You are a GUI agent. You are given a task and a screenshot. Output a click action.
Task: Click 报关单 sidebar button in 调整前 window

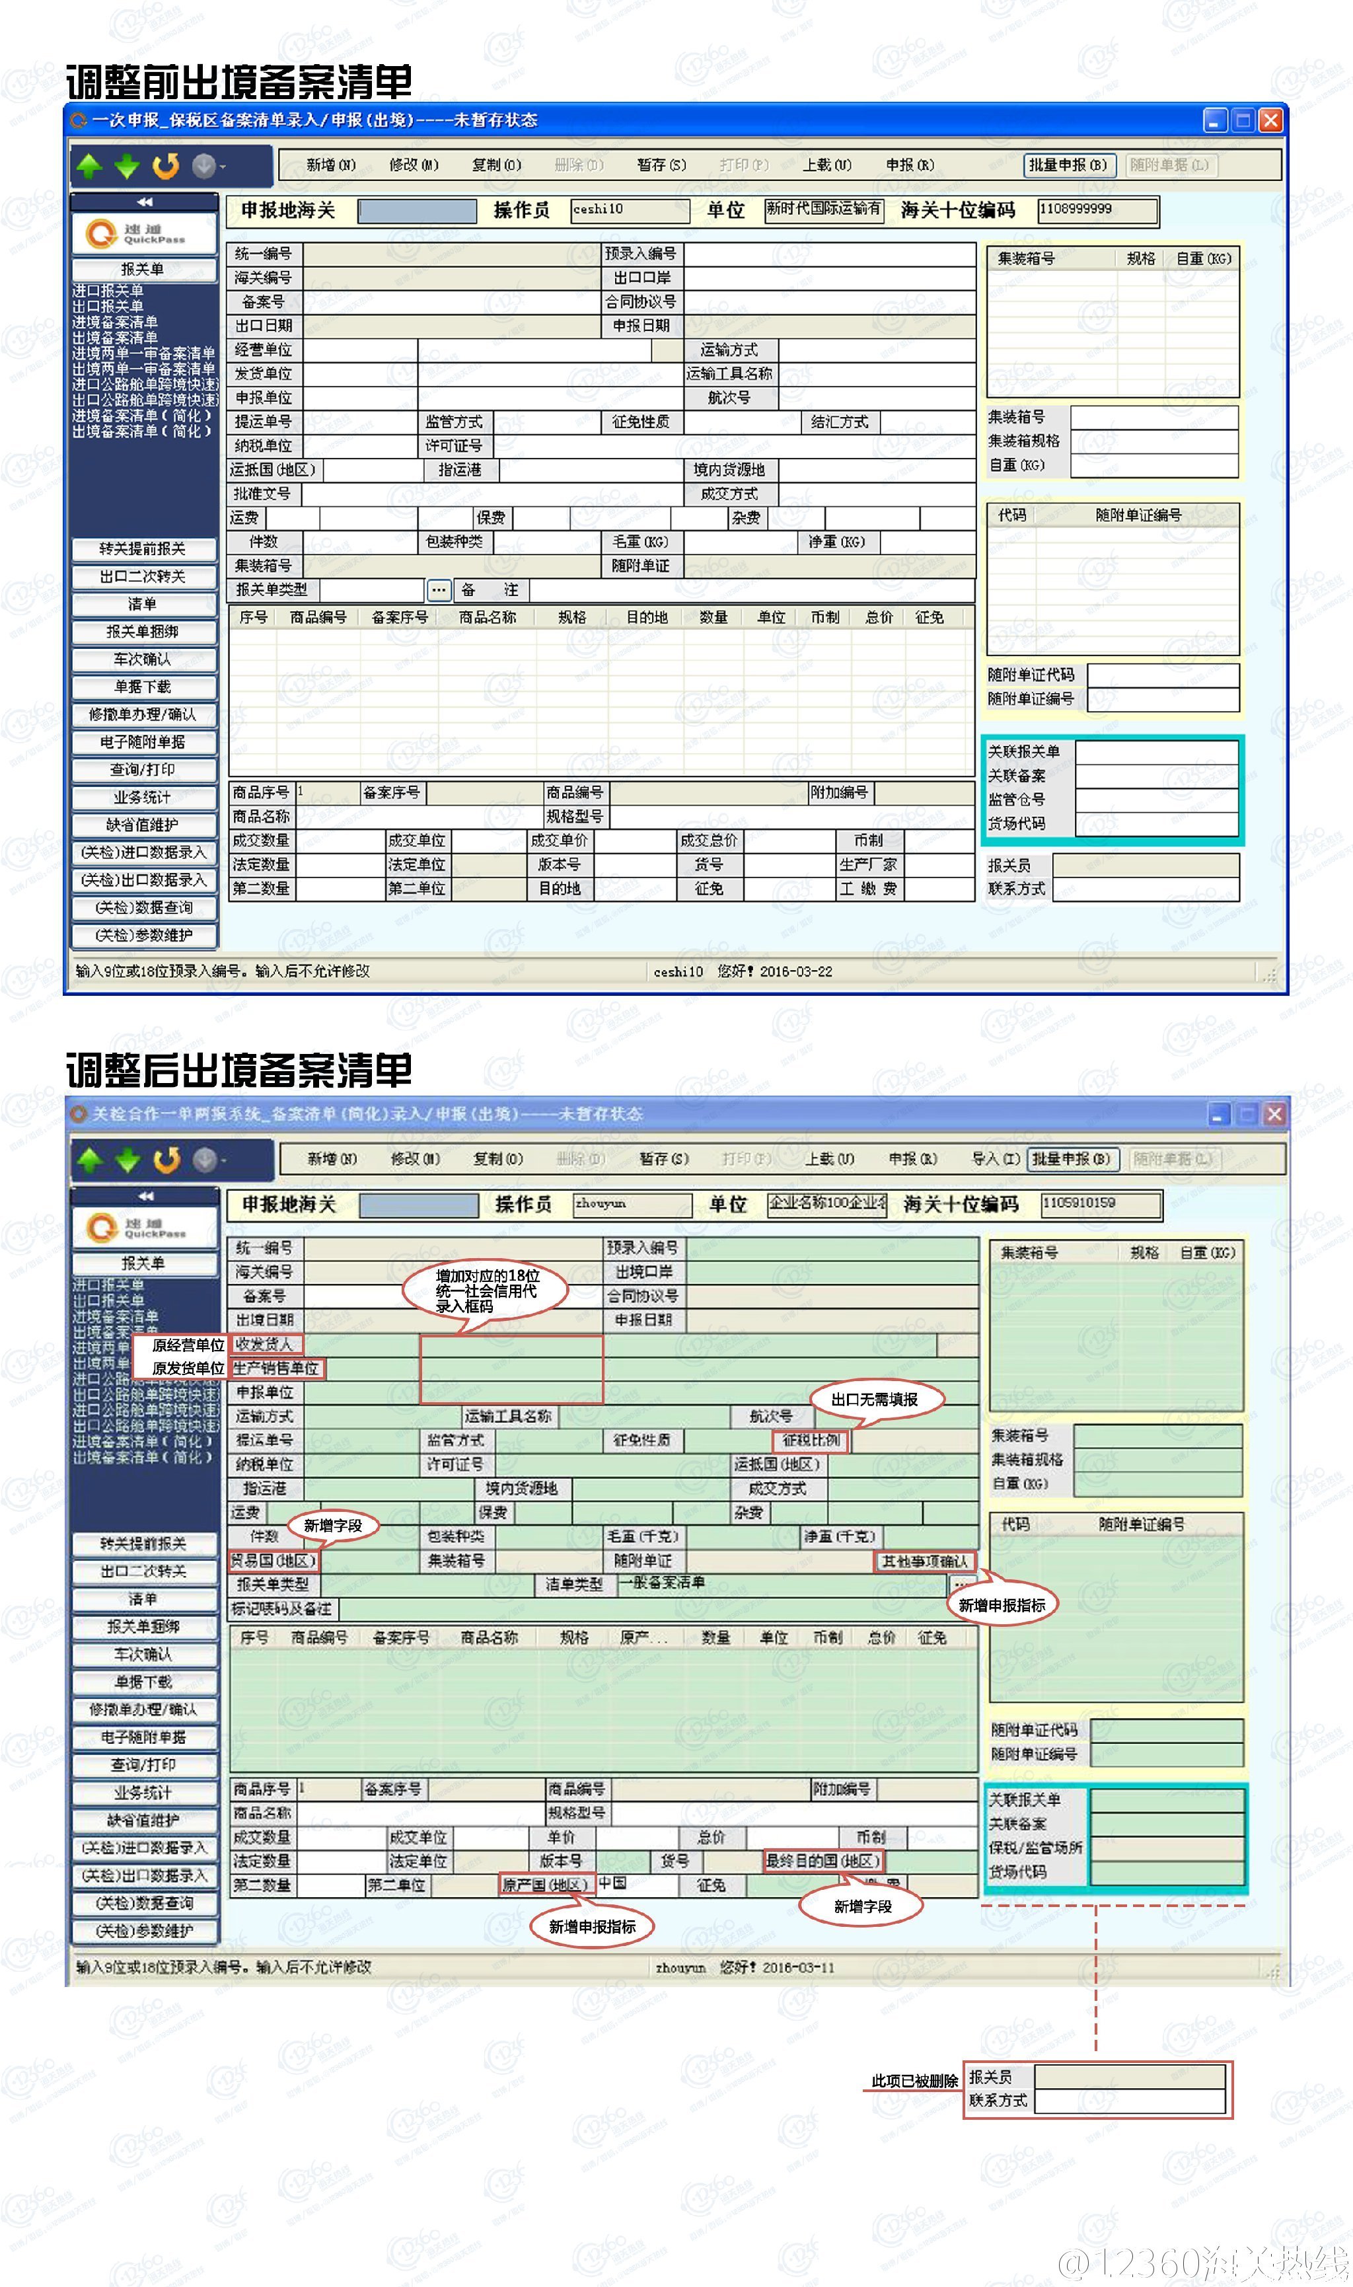(144, 270)
